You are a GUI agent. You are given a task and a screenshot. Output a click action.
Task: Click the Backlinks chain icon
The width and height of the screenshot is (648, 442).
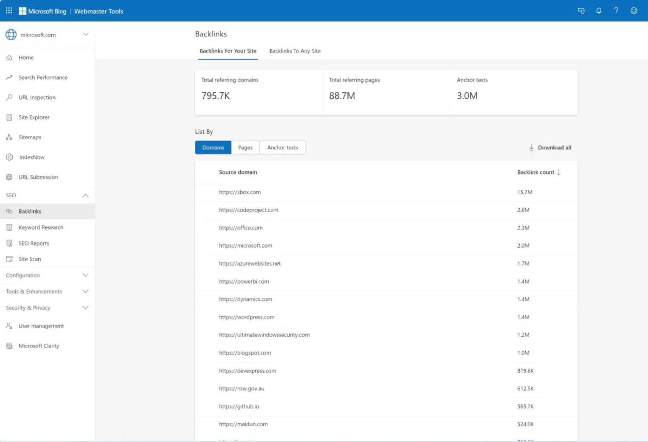9,211
